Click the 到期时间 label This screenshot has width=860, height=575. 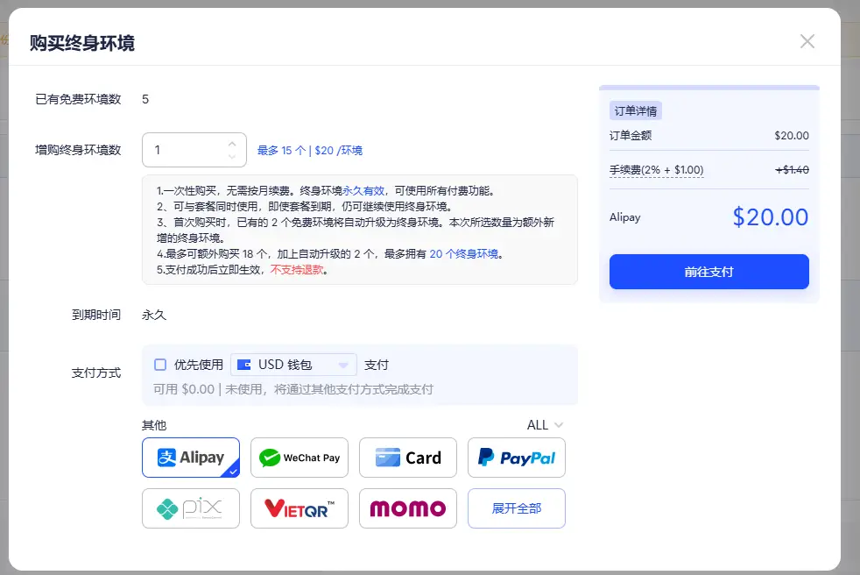pos(96,315)
